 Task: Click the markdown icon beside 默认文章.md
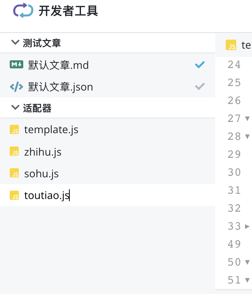[x=16, y=64]
